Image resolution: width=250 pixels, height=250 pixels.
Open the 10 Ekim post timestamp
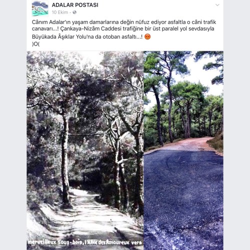(x=60, y=13)
